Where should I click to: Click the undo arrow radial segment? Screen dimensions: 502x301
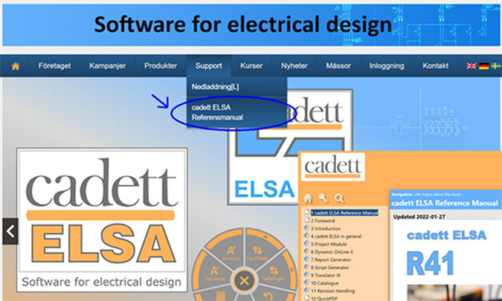click(x=269, y=295)
